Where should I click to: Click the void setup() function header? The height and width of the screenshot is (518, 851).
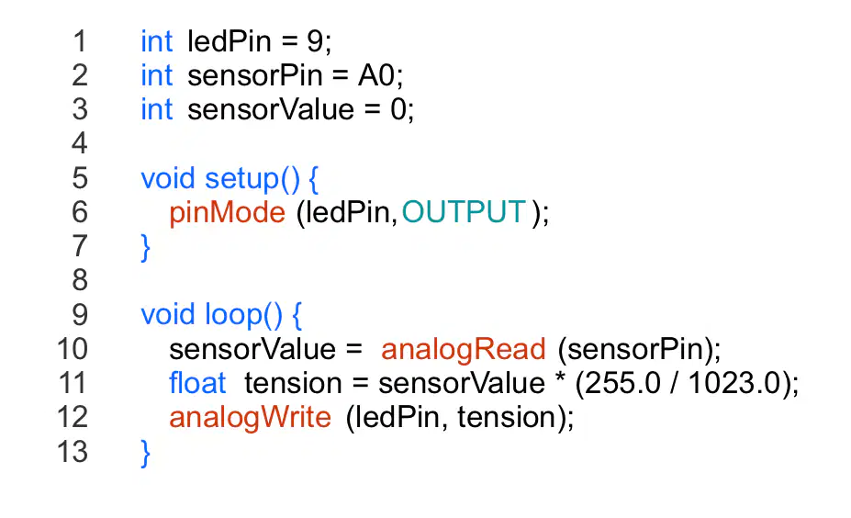coord(220,179)
